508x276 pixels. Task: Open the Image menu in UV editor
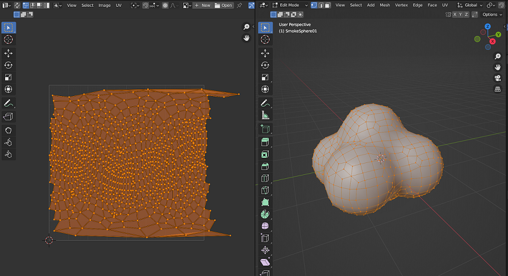tap(105, 5)
